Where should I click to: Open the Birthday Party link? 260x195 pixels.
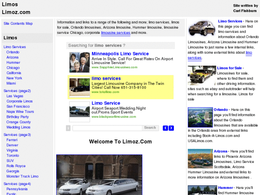[18, 117]
